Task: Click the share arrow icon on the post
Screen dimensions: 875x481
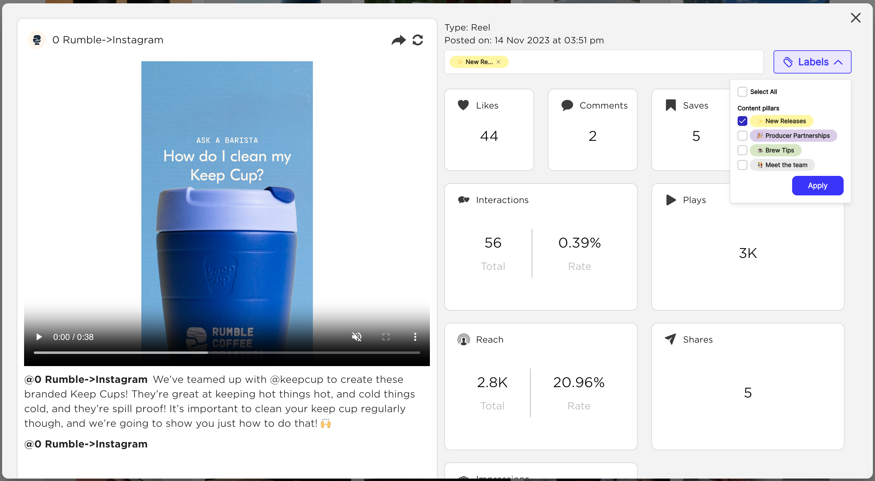Action: [x=399, y=40]
